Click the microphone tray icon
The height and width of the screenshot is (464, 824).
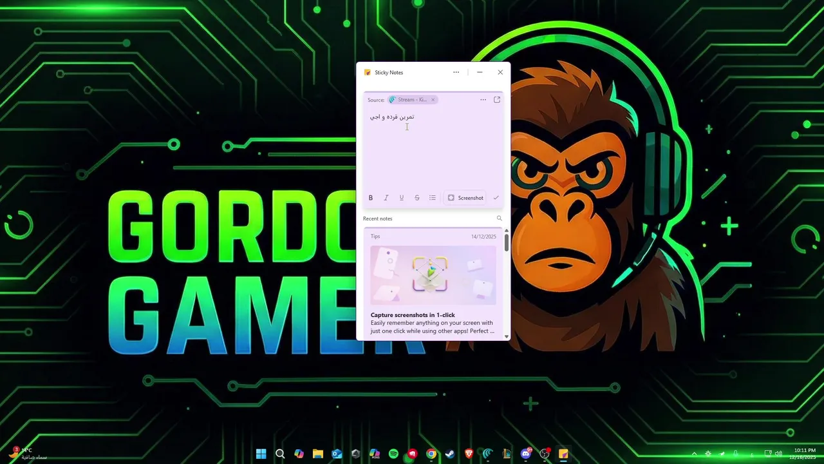tap(736, 454)
